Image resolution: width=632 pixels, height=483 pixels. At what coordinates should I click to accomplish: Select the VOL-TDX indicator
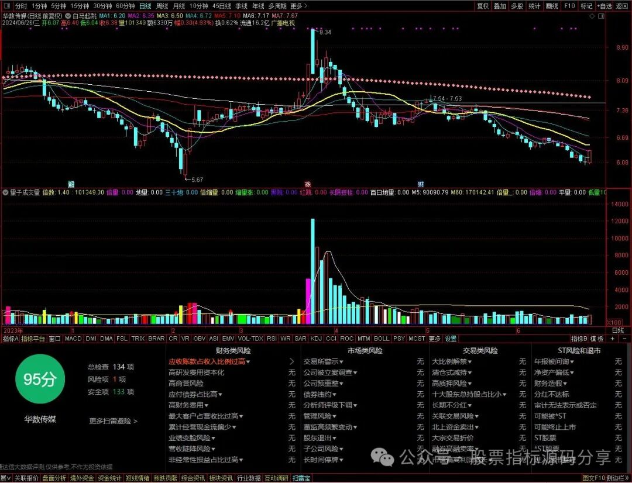pyautogui.click(x=250, y=339)
